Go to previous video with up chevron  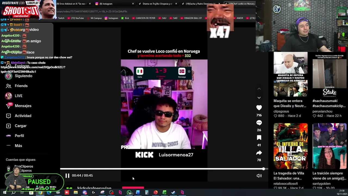pos(259,89)
